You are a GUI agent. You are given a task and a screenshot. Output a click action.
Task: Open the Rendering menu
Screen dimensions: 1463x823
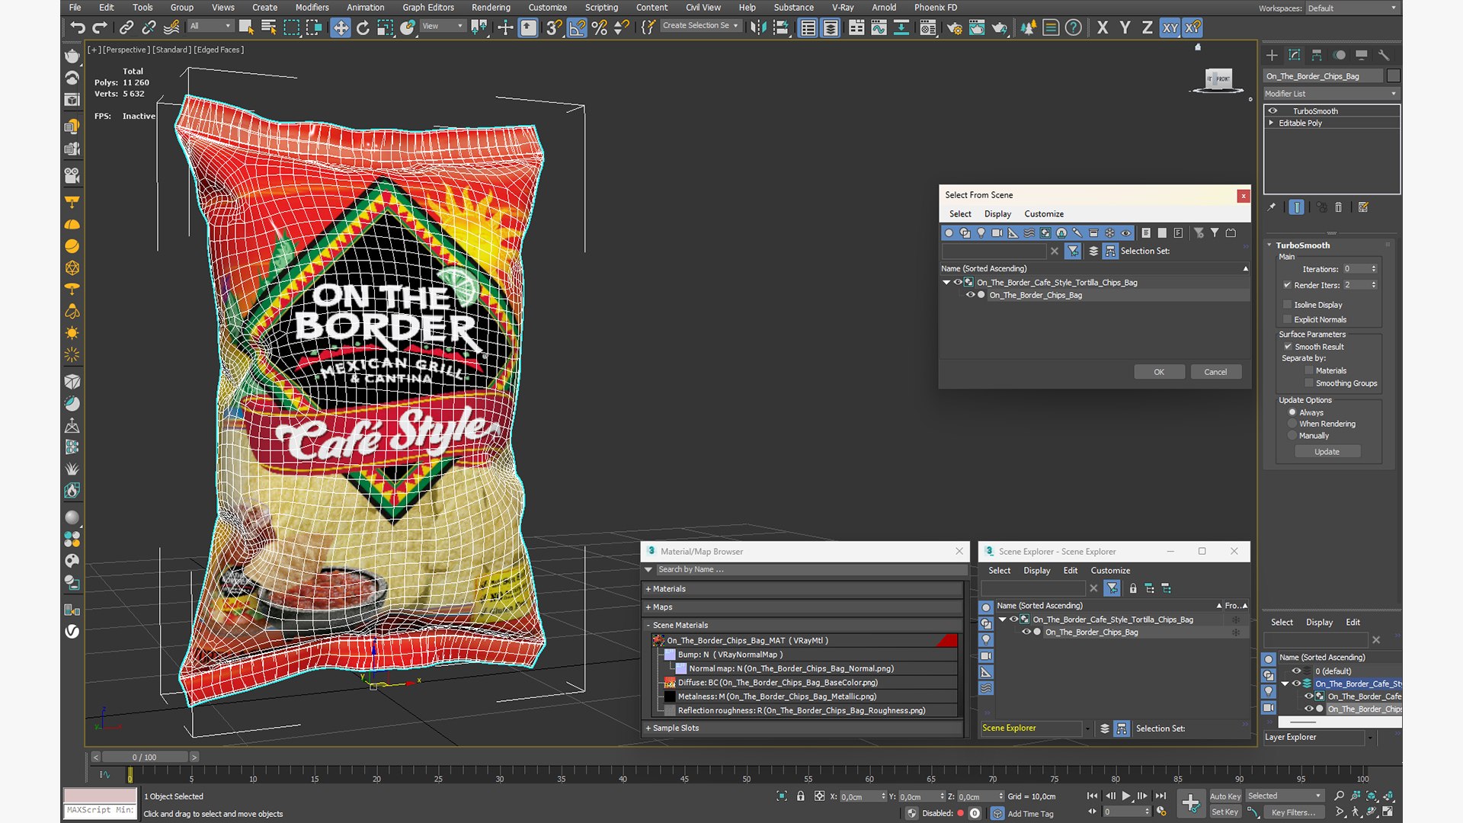pyautogui.click(x=491, y=8)
